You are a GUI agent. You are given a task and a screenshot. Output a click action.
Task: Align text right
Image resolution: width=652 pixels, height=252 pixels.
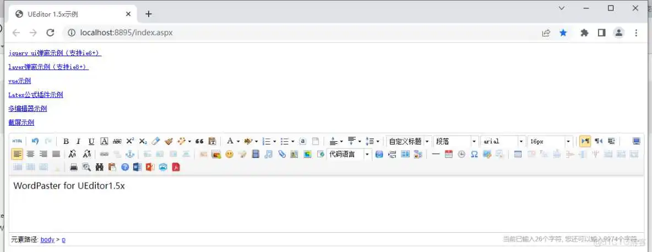pyautogui.click(x=44, y=154)
